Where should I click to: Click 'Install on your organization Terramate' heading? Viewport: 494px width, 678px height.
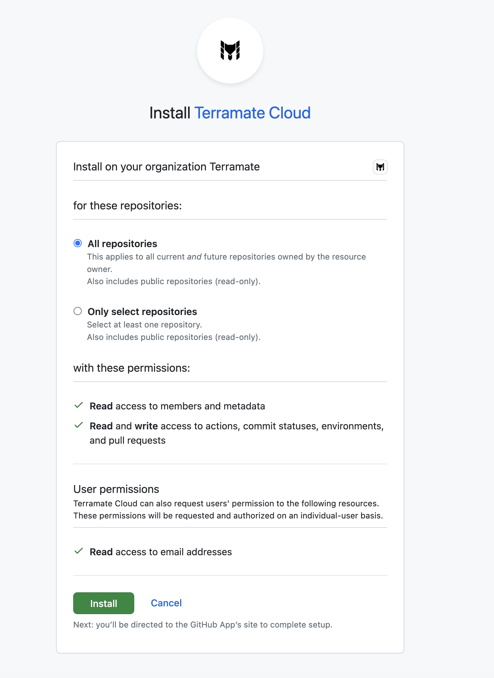pos(166,167)
